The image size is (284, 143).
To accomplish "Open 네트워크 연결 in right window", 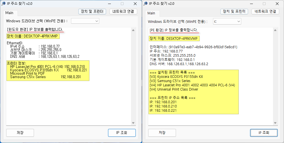I will coord(265,12).
